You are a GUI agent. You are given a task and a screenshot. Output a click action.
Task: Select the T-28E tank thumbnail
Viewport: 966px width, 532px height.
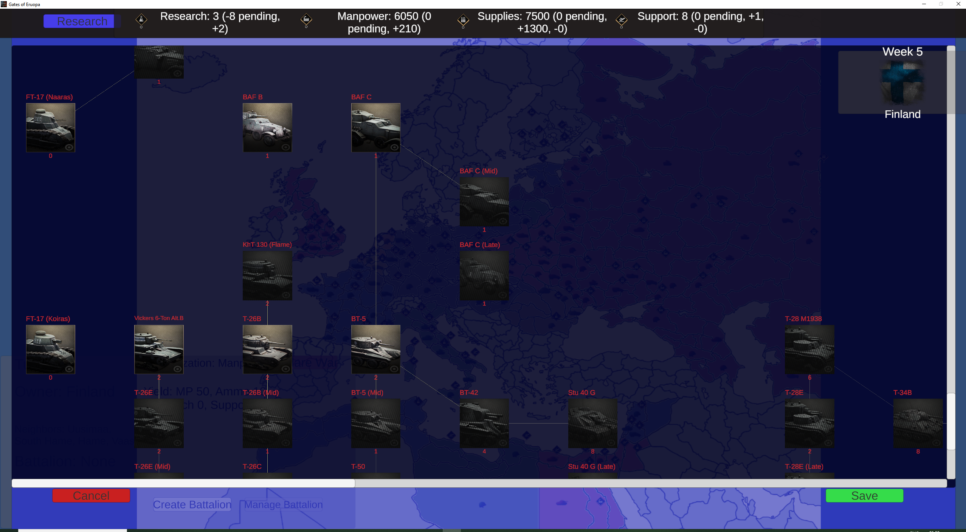(x=809, y=423)
